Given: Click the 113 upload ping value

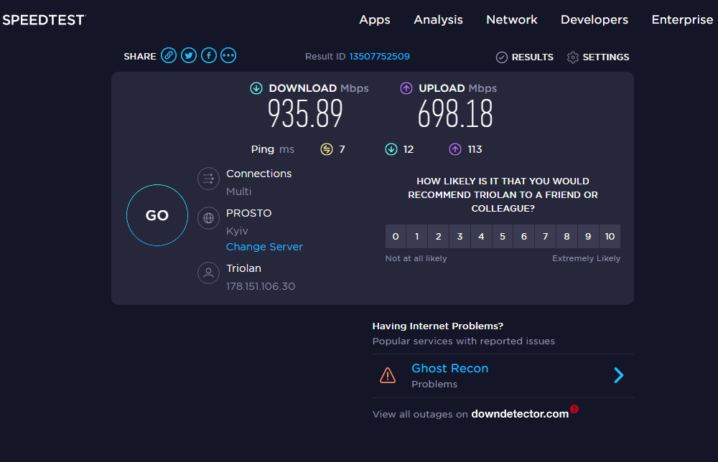Looking at the screenshot, I should click(475, 150).
